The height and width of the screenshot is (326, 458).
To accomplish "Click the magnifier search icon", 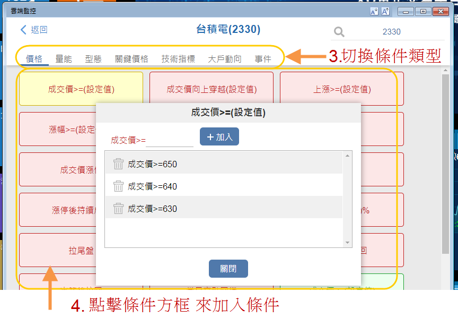I will pos(339,32).
